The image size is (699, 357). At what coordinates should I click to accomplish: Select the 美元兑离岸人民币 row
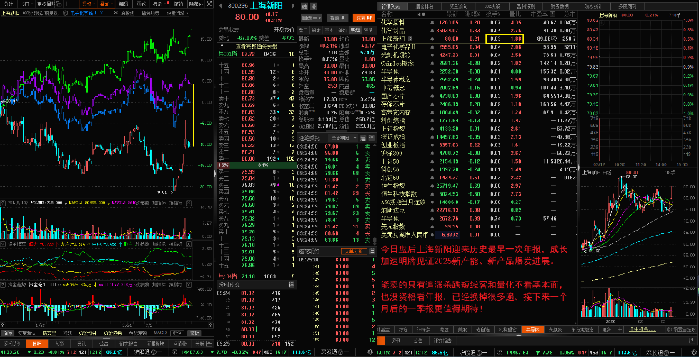[x=478, y=234]
